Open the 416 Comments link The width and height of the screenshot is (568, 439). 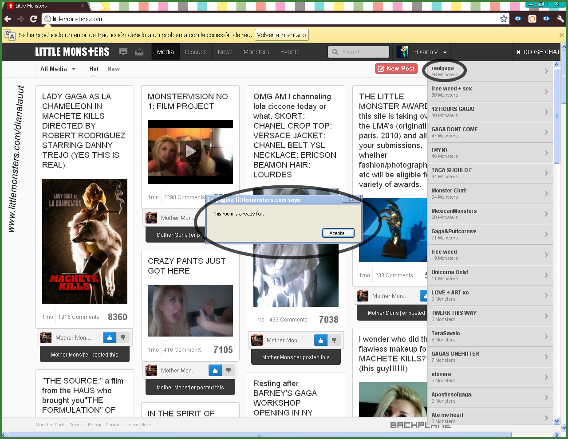coord(182,350)
